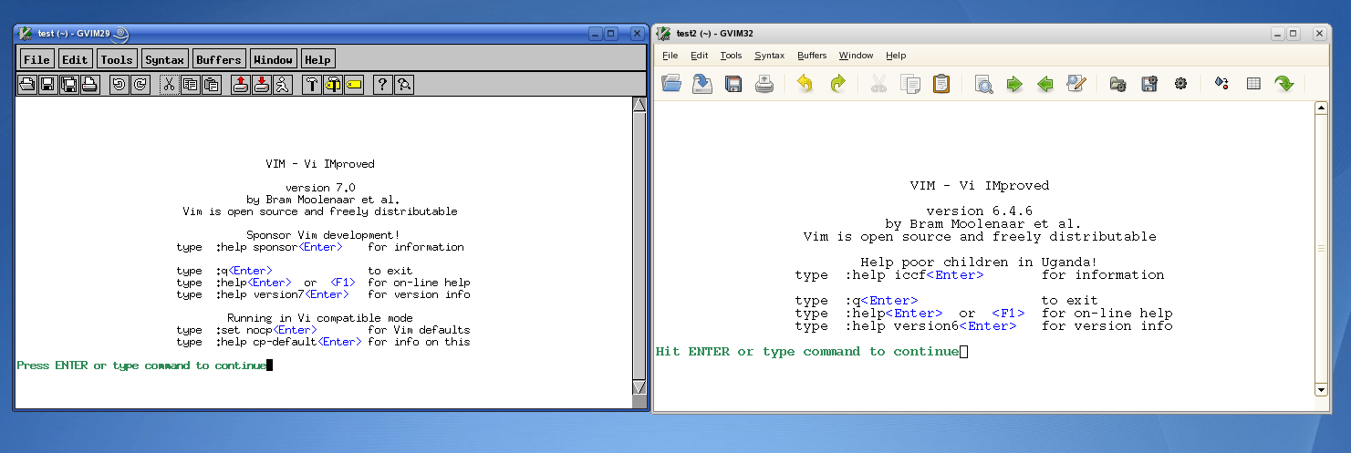Image resolution: width=1351 pixels, height=453 pixels.
Task: Copy selection in the GVIM32 toolbar
Action: 909,84
